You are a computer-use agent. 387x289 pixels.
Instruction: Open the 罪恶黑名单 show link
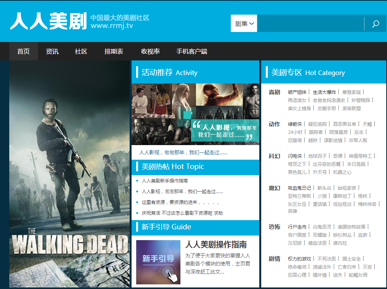[345, 124]
